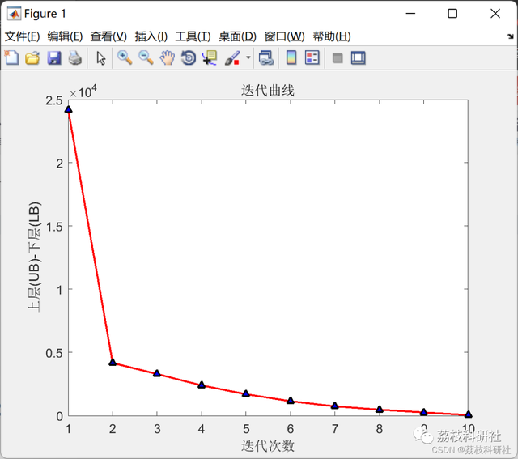518x459 pixels.
Task: Open the 工具(T) menu
Action: coord(193,36)
